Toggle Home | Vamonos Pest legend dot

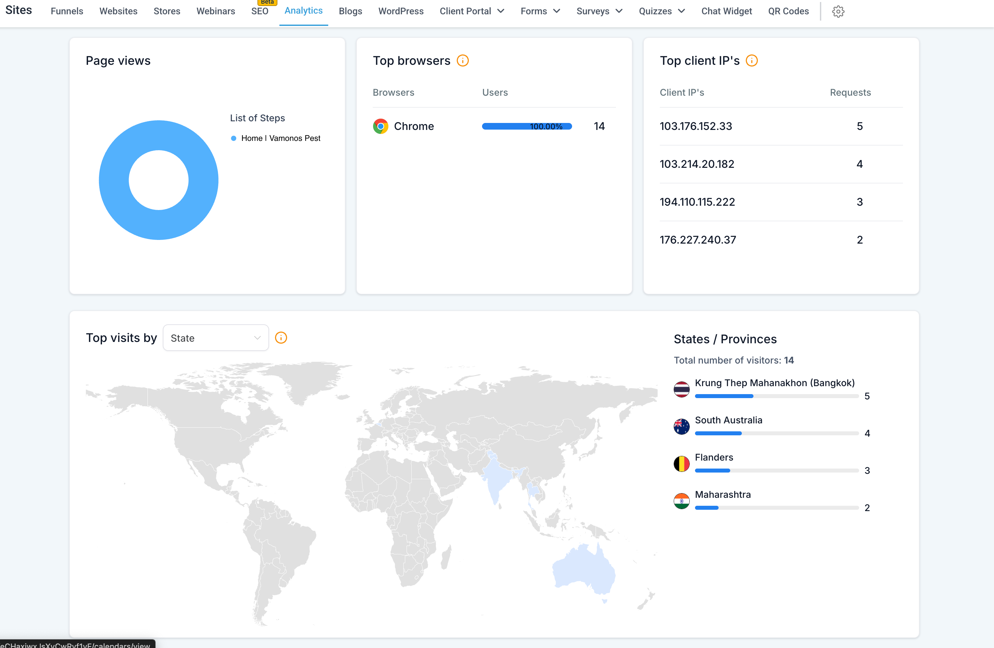point(234,138)
